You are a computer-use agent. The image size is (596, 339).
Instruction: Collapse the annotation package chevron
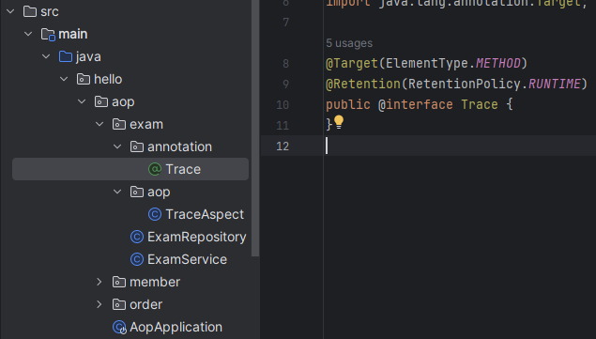pyautogui.click(x=117, y=146)
